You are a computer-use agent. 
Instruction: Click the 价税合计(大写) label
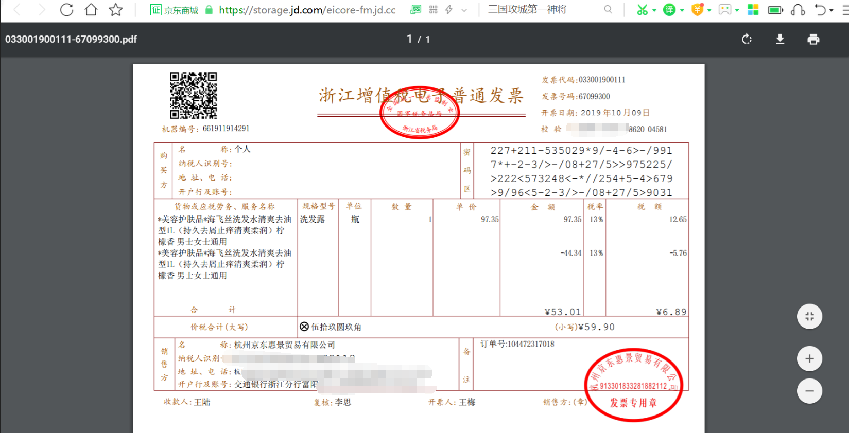coord(219,327)
